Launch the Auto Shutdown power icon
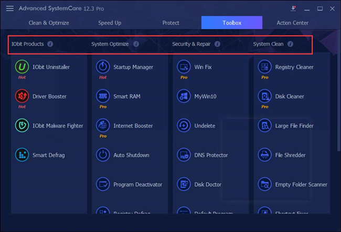Screen dimensions: 341x232 pyautogui.click(x=103, y=155)
